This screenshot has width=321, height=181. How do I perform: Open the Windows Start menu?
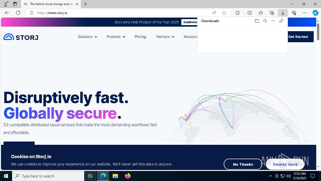[x=6, y=176]
